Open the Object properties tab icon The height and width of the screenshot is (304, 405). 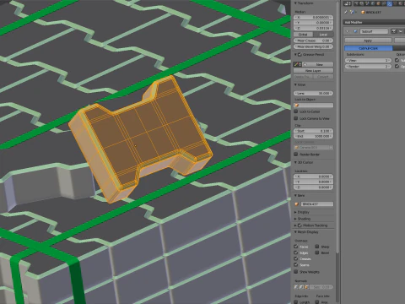pyautogui.click(x=378, y=3)
